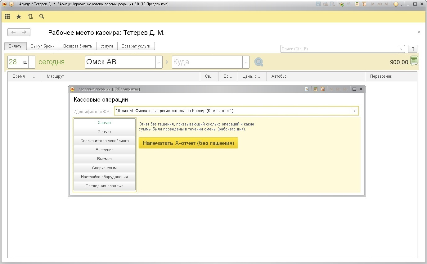427x264 pixels.
Task: Click in the Поиск (Ctrl+F) search field
Action: pos(339,49)
